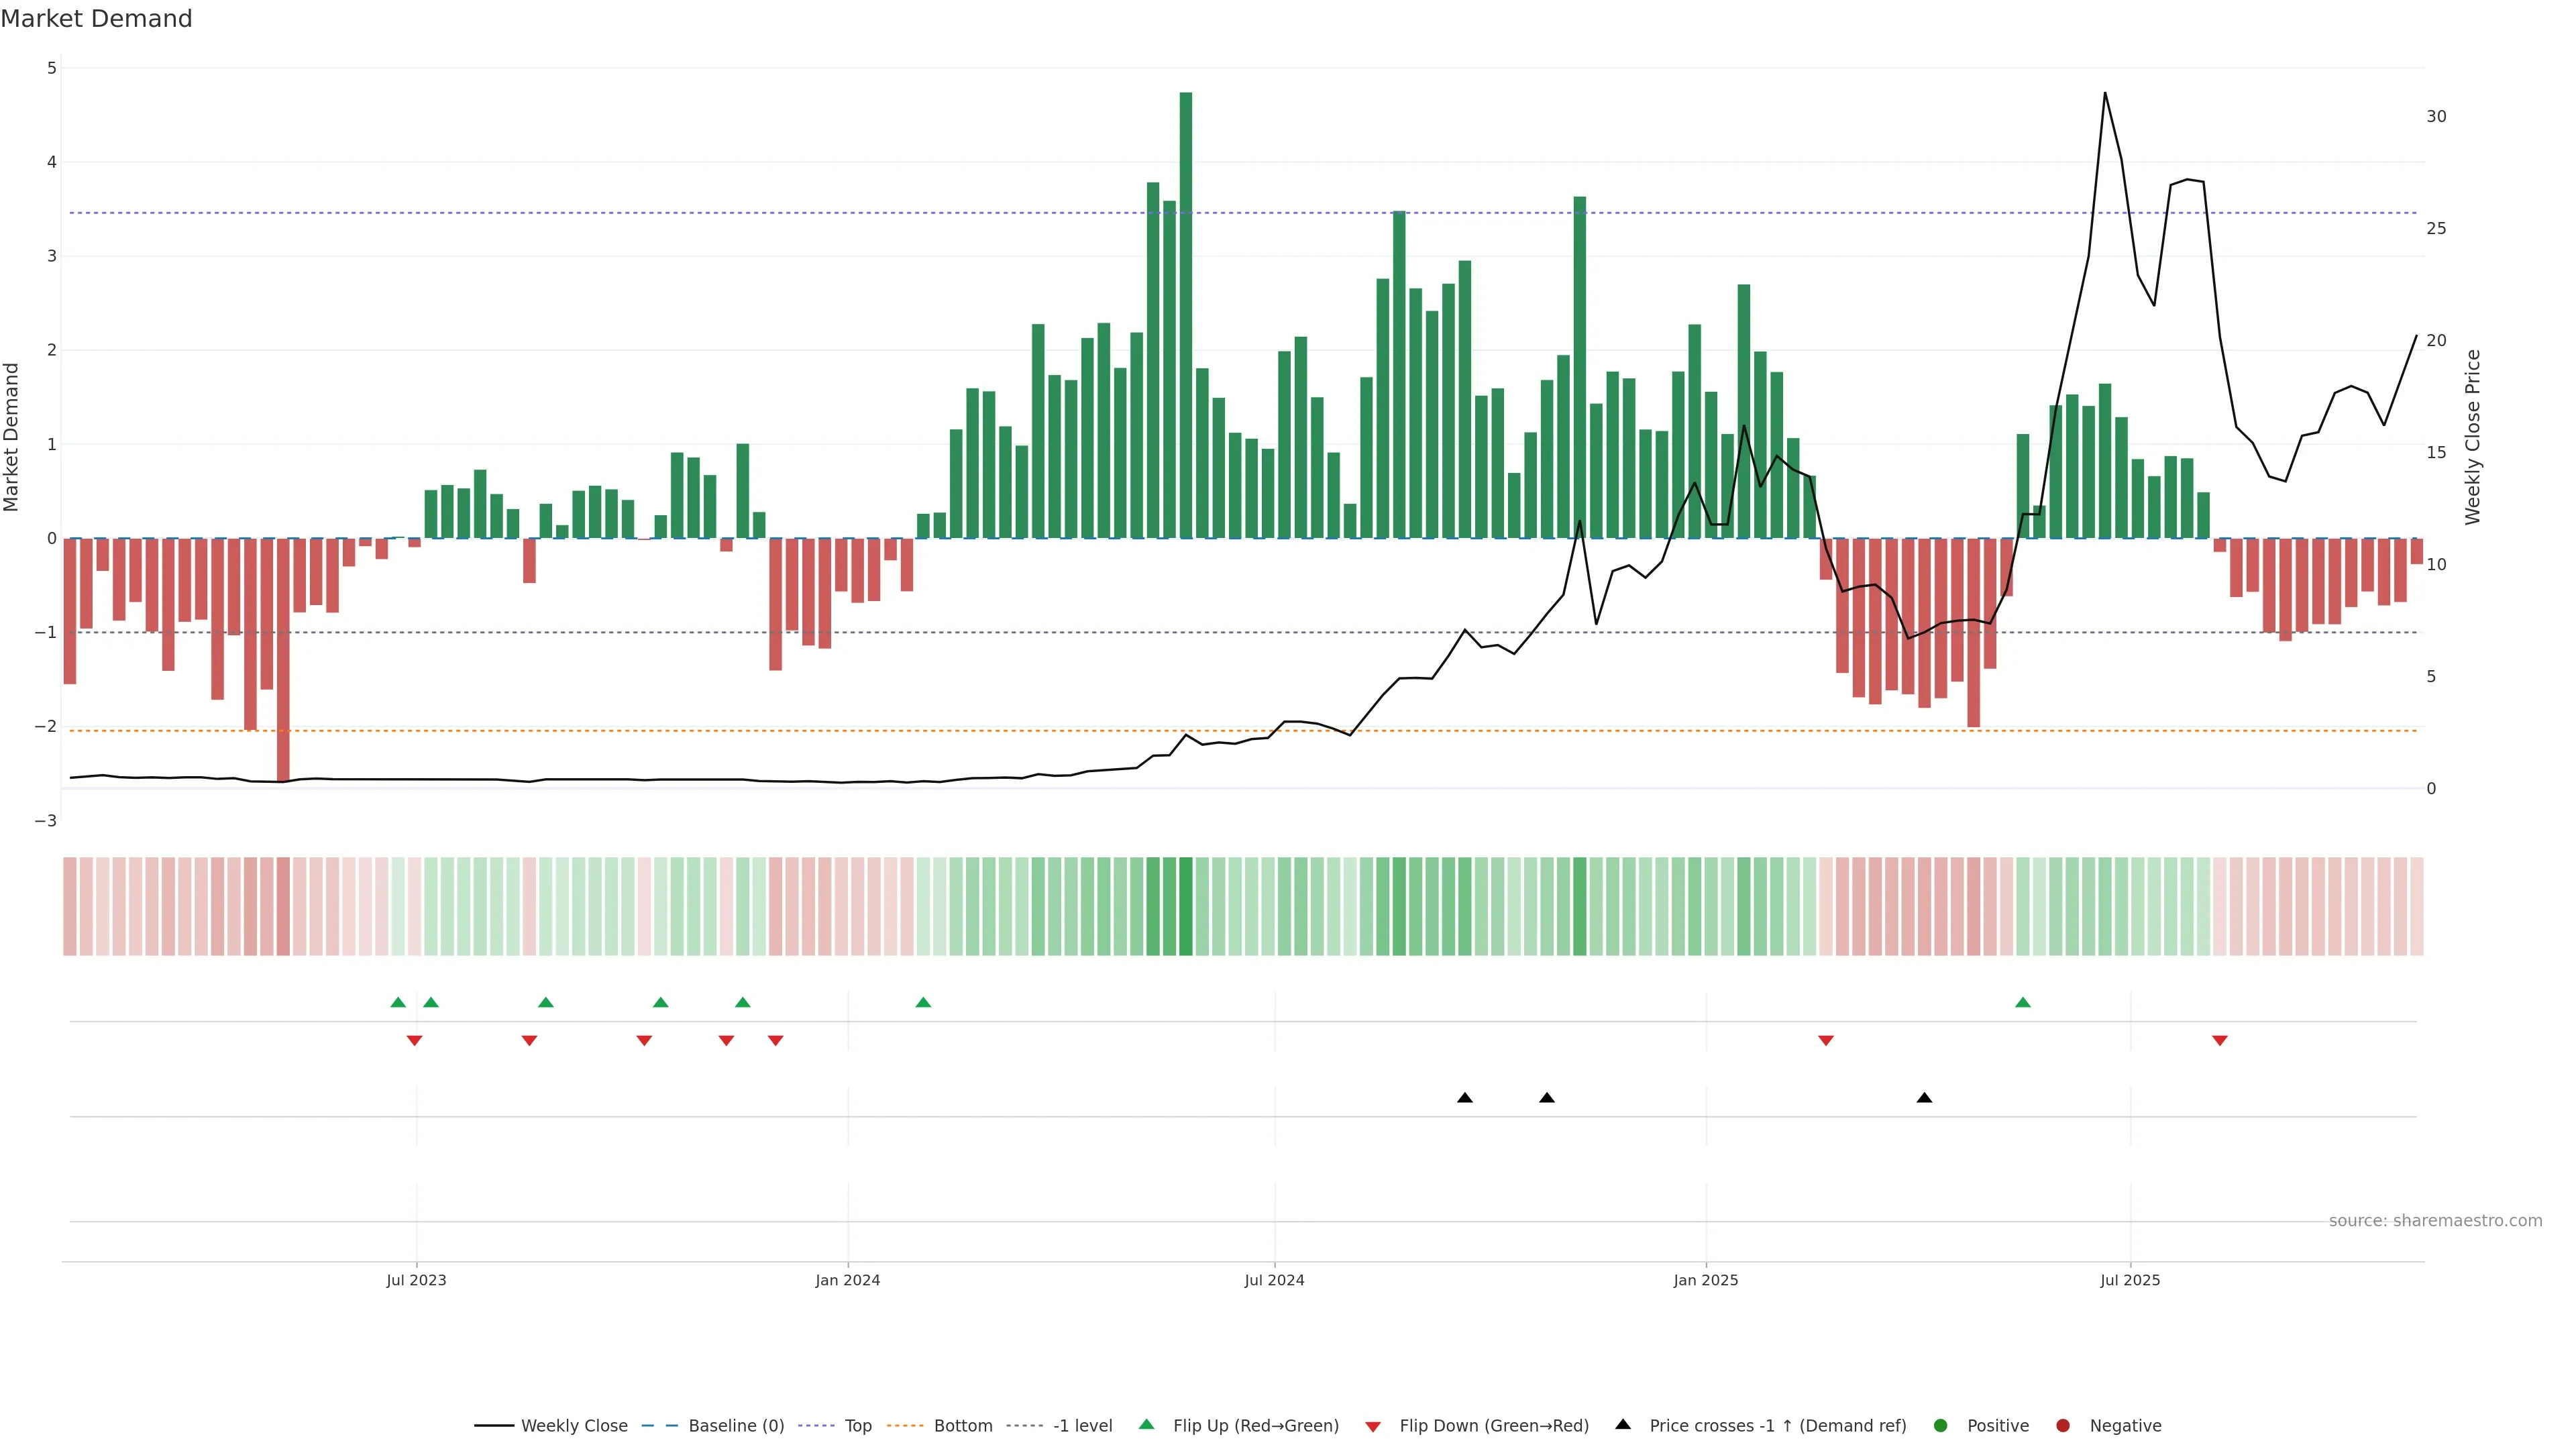Image resolution: width=2576 pixels, height=1449 pixels.
Task: Click the green Positive circle legend icon
Action: [x=1941, y=1425]
